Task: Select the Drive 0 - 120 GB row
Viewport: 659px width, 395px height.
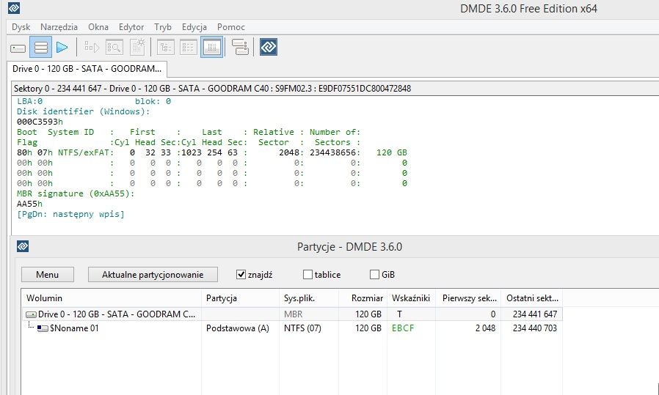Action: tap(292, 314)
